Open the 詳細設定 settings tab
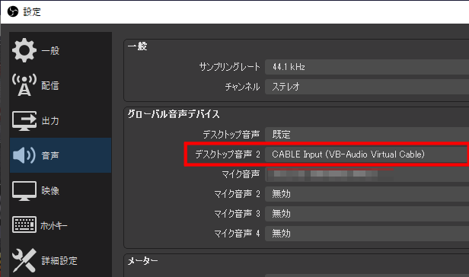469x277 pixels. 60,260
